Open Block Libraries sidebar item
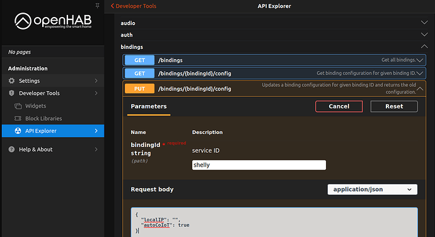The width and height of the screenshot is (435, 237). pos(53,118)
